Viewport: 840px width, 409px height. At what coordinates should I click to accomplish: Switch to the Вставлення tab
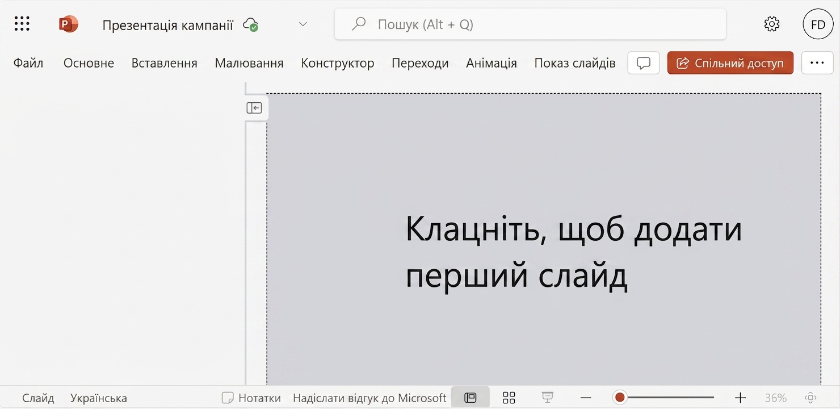[x=165, y=63]
